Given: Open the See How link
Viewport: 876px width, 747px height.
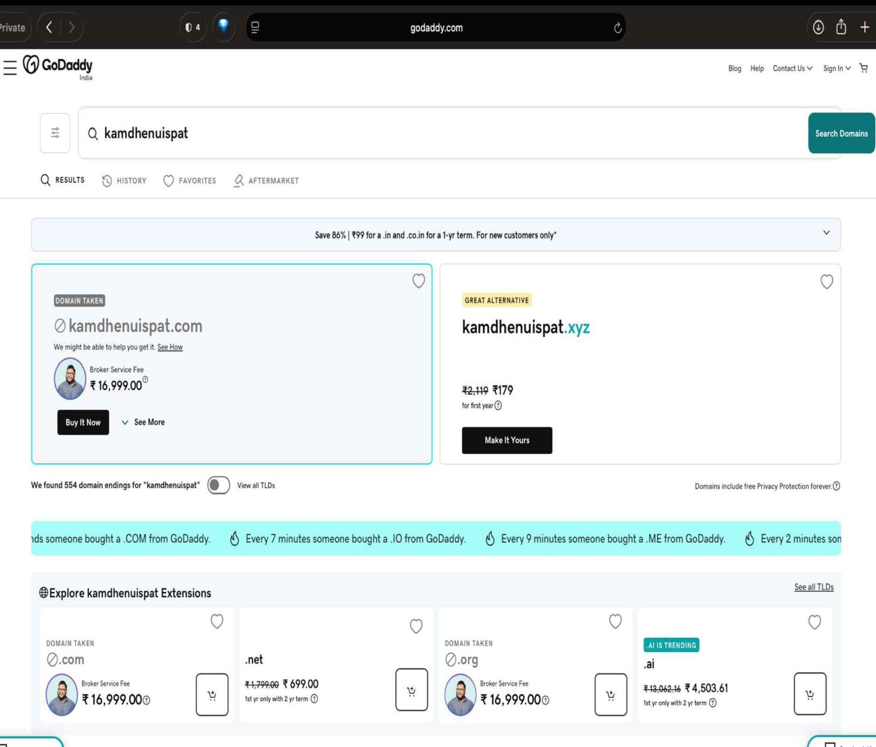Looking at the screenshot, I should pos(170,347).
